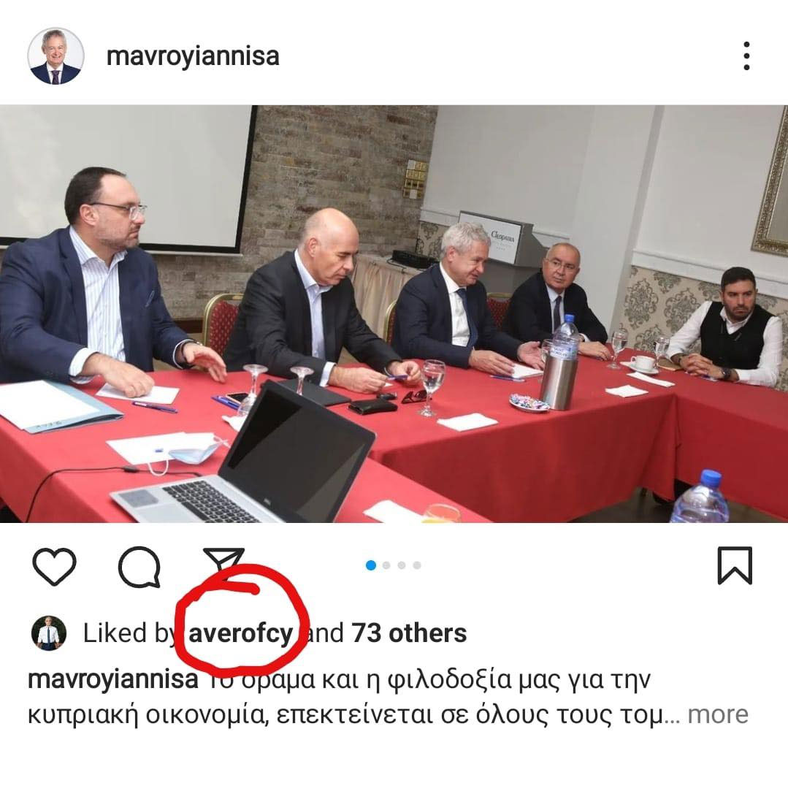Tap the meeting photo in the post

coord(394,313)
